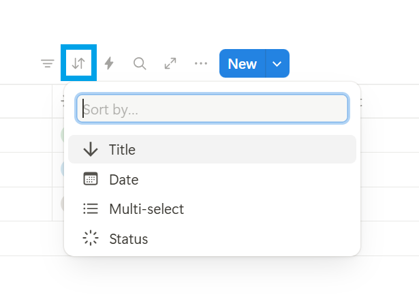Open database full page with expand icon

point(170,64)
